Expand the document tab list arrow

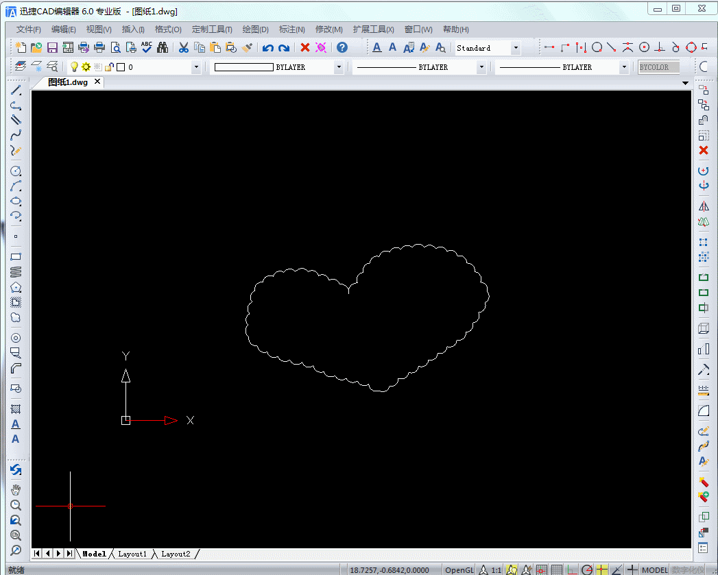pos(686,83)
